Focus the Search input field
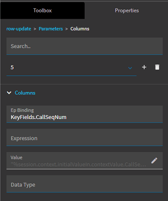 click(85, 46)
